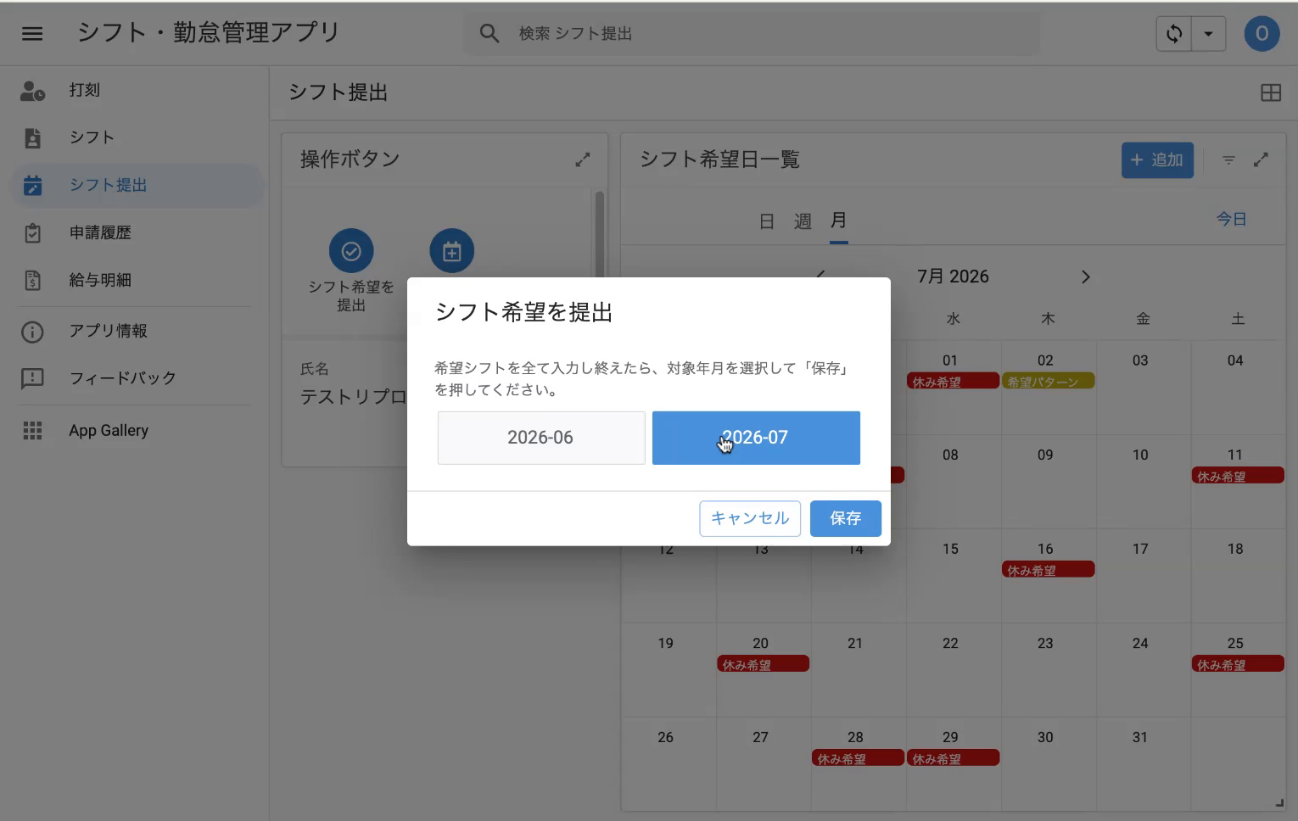This screenshot has width=1298, height=821.
Task: Click the dashboard layout grid icon
Action: [1270, 93]
